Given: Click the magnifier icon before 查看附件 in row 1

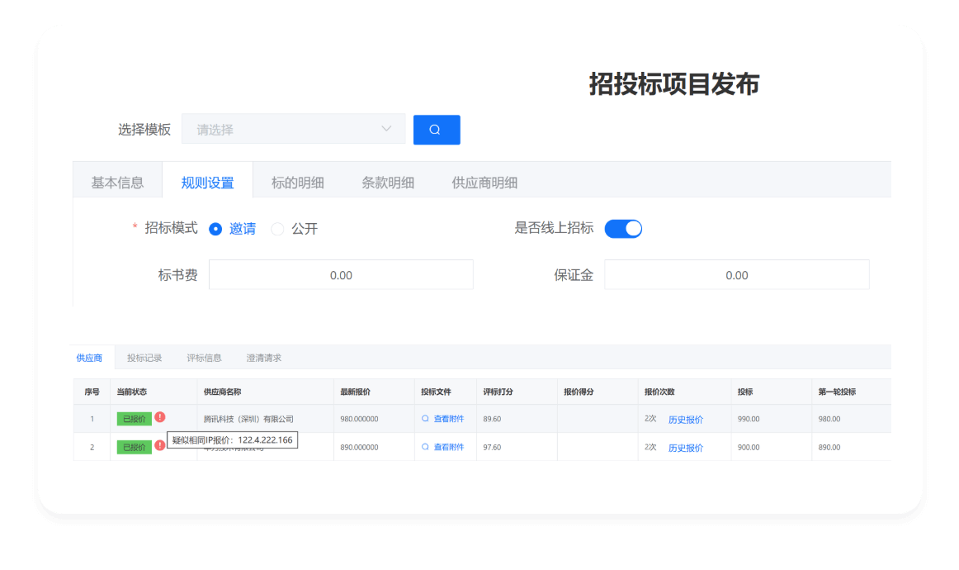Looking at the screenshot, I should 424,419.
